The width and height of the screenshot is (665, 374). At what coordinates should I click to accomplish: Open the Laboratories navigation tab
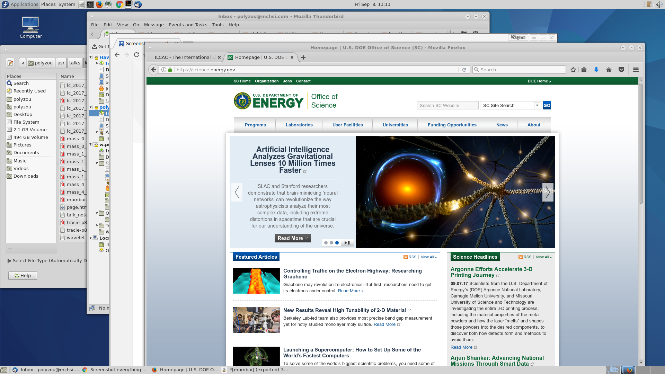click(x=299, y=125)
